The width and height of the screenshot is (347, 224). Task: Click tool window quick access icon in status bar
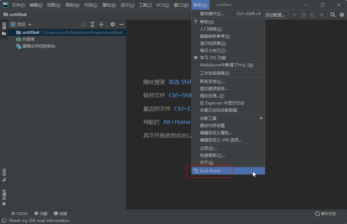[x=4, y=221]
